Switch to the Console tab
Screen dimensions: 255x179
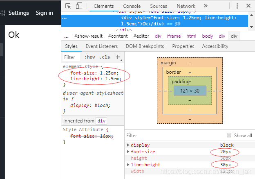[x=132, y=6]
